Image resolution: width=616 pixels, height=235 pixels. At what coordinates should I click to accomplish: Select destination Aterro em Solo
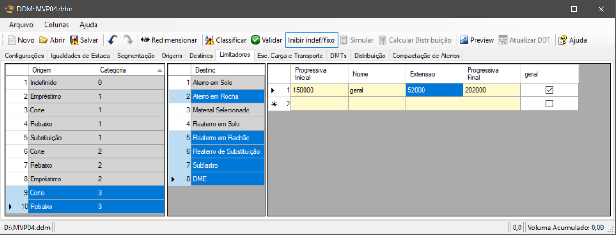point(227,83)
